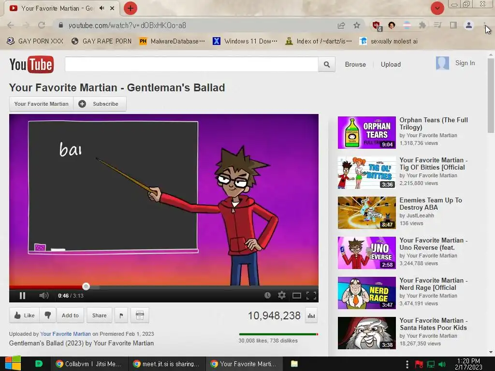
Task: Focus the YouTube search box
Action: coord(191,64)
